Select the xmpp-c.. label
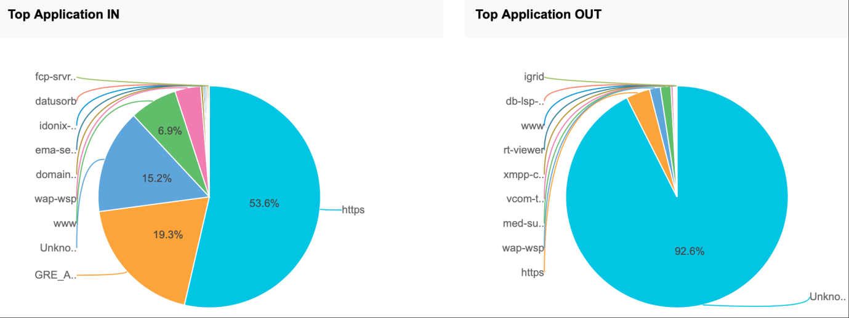 coord(524,174)
